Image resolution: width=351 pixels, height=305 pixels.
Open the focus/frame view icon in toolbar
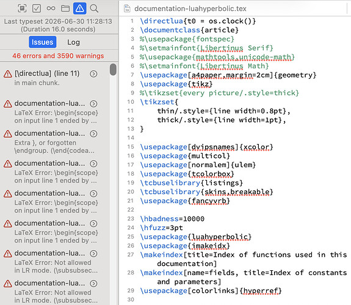(x=22, y=9)
